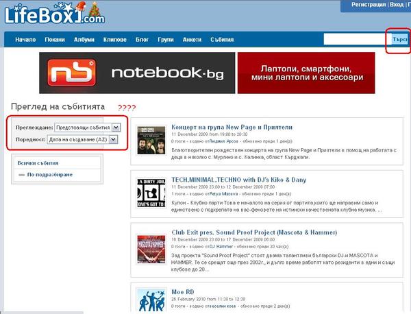The width and height of the screenshot is (411, 314).
Task: Open Moe RD event thumbnail
Action: pos(151,300)
